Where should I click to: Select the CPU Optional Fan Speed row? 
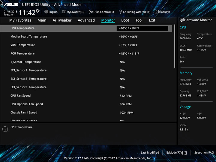coord(86,104)
